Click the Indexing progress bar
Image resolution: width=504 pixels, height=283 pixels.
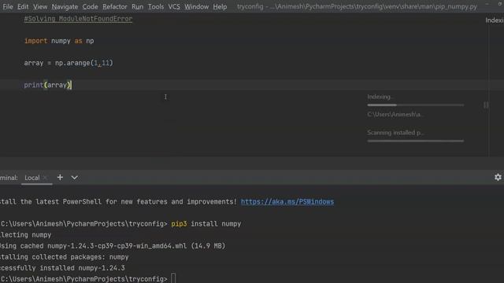[416, 105]
